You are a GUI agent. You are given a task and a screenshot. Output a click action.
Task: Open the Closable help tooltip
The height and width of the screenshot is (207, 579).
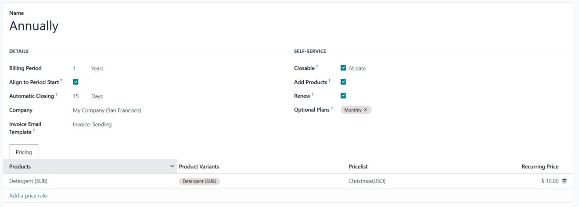[317, 67]
